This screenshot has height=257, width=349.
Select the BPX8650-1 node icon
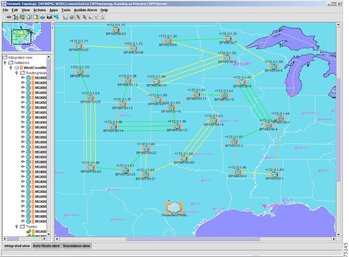point(274,174)
